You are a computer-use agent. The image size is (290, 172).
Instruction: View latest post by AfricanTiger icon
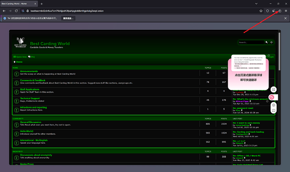[x=250, y=101]
